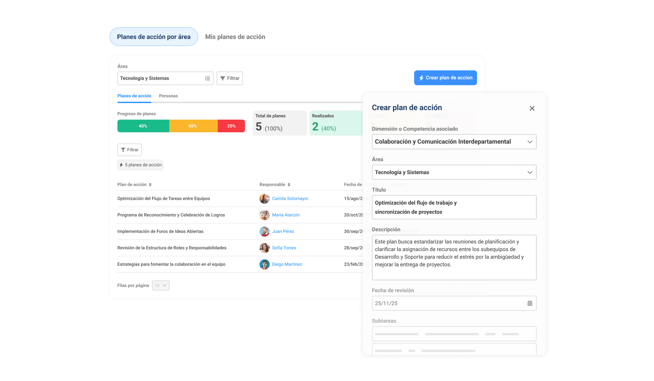Screen dimensions: 654x381
Task: Close the Crear plan de acción panel
Action: point(532,108)
